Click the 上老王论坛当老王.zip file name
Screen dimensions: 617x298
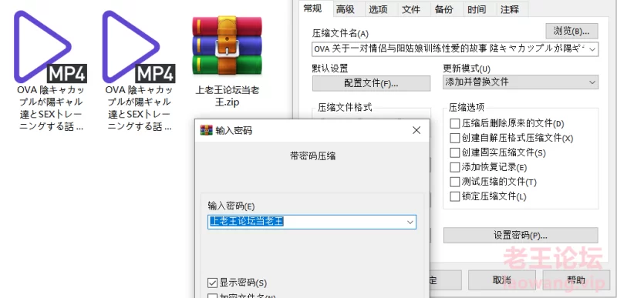[228, 95]
